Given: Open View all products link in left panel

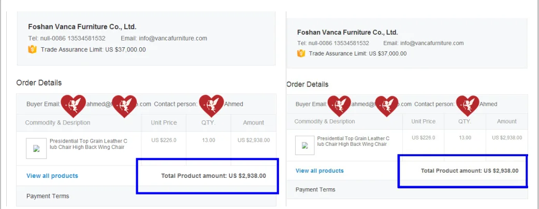Looking at the screenshot, I should click(52, 176).
